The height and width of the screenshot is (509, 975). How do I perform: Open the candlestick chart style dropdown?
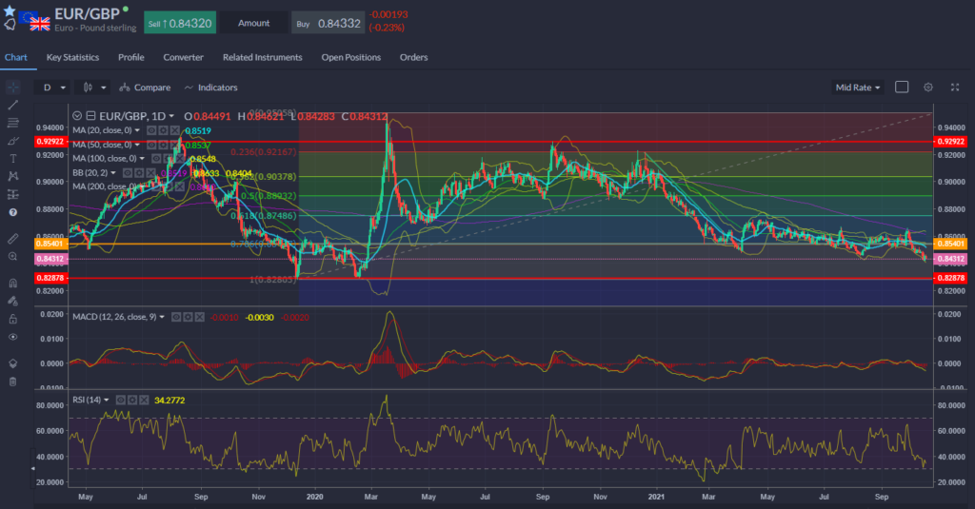94,87
